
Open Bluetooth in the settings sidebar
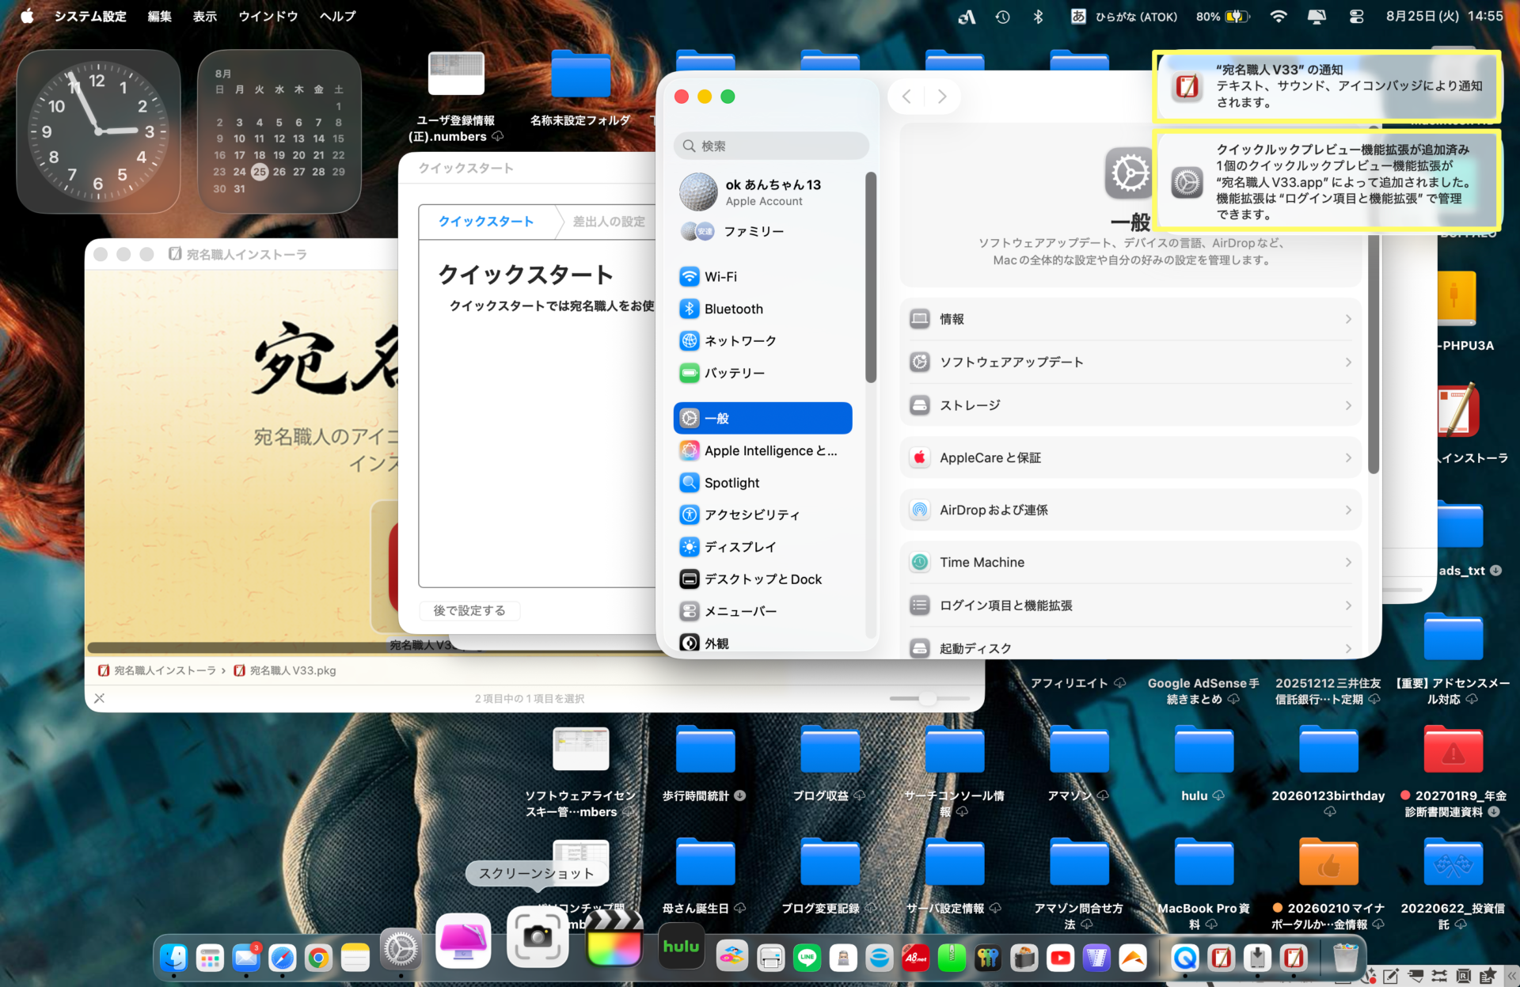point(762,309)
